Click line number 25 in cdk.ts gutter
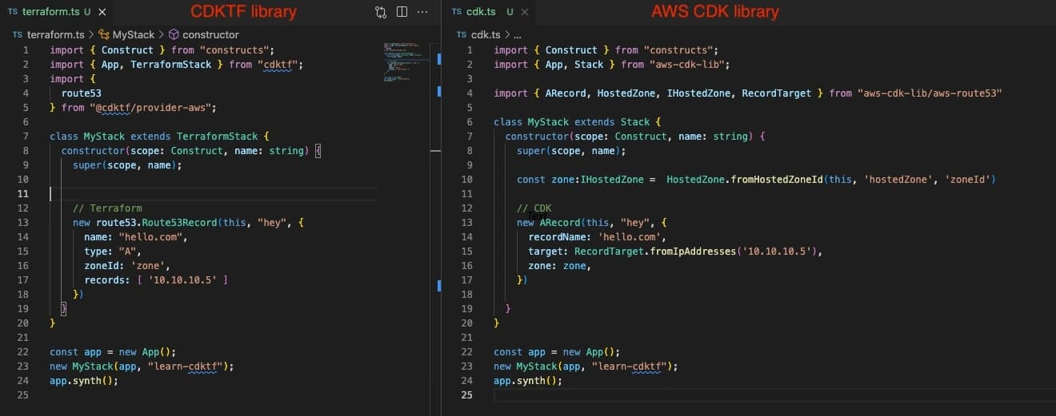Screen dimensions: 1056x416 pos(467,394)
